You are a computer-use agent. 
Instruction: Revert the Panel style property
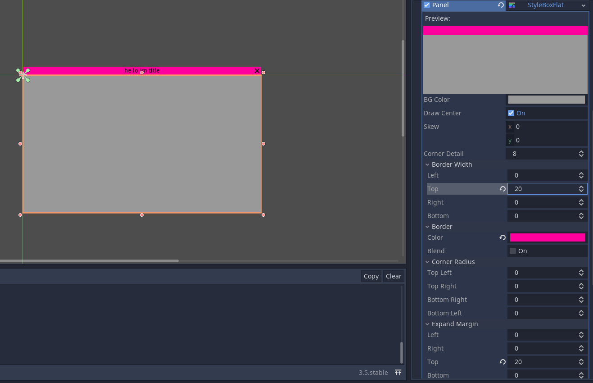(x=500, y=5)
